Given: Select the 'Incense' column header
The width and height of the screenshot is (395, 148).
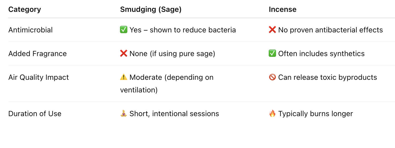Looking at the screenshot, I should (282, 9).
